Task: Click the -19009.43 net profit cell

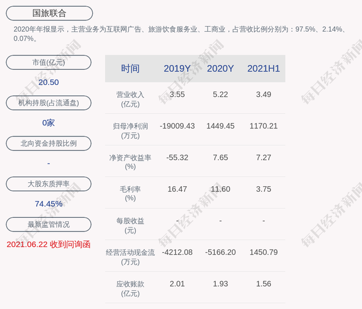Action: pos(177,126)
